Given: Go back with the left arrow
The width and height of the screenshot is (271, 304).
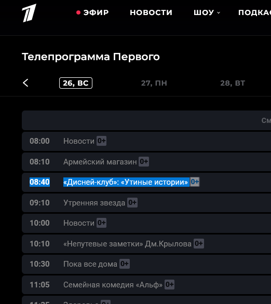Looking at the screenshot, I should 25,83.
